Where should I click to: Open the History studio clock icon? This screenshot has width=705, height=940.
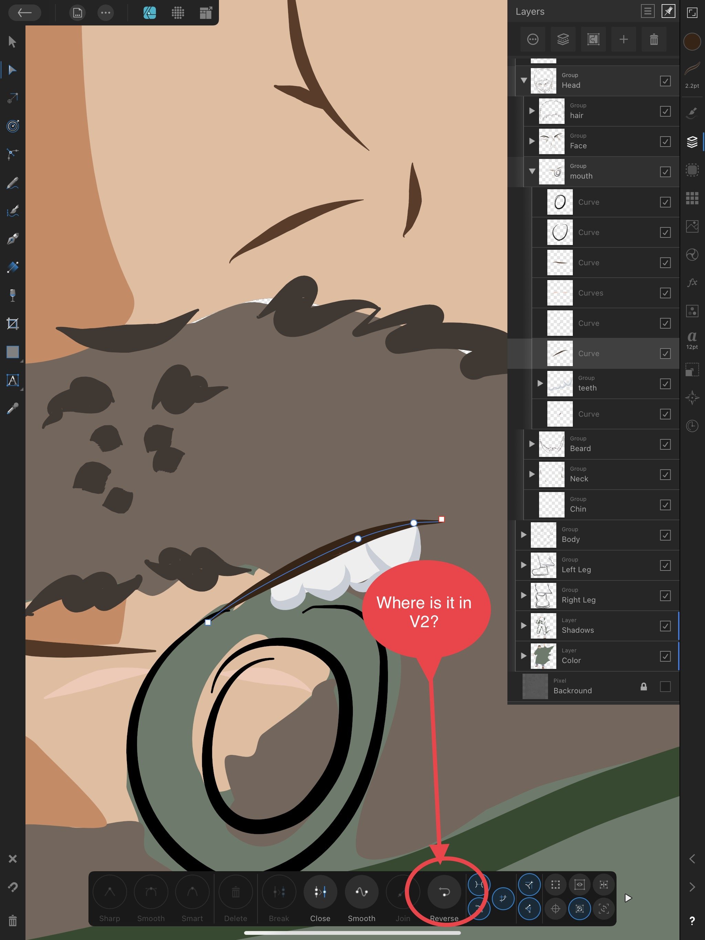pyautogui.click(x=692, y=426)
